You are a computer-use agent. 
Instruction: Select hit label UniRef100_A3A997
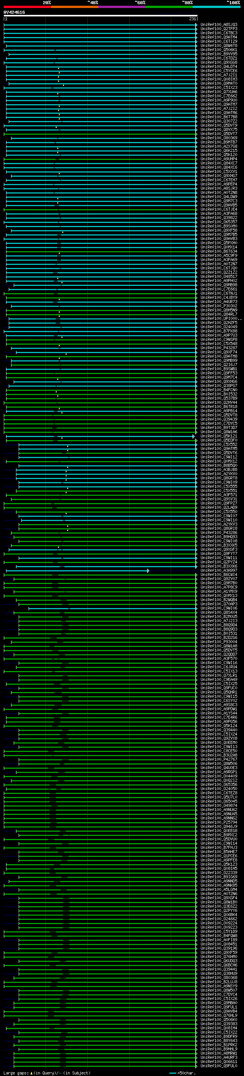(x=219, y=570)
